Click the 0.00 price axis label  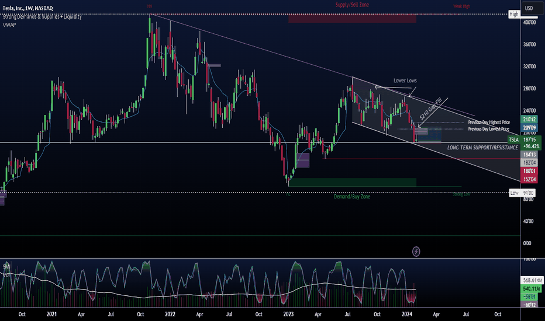click(x=527, y=243)
